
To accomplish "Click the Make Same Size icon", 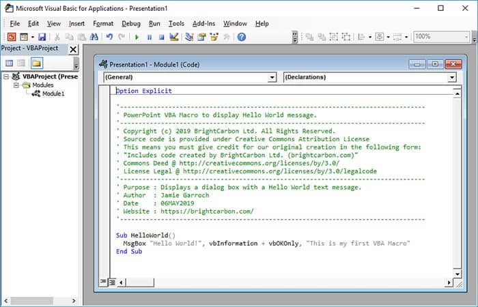I will click(397, 37).
